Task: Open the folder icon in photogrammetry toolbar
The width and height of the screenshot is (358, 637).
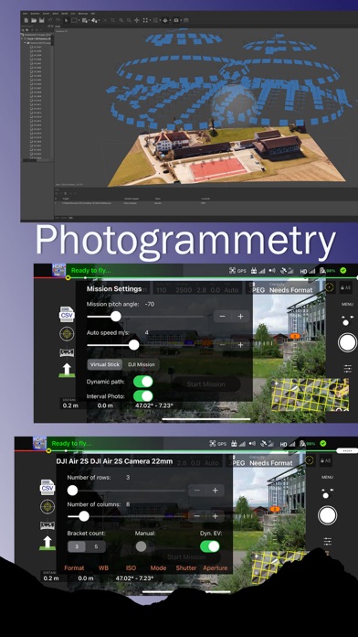Action: (x=34, y=20)
